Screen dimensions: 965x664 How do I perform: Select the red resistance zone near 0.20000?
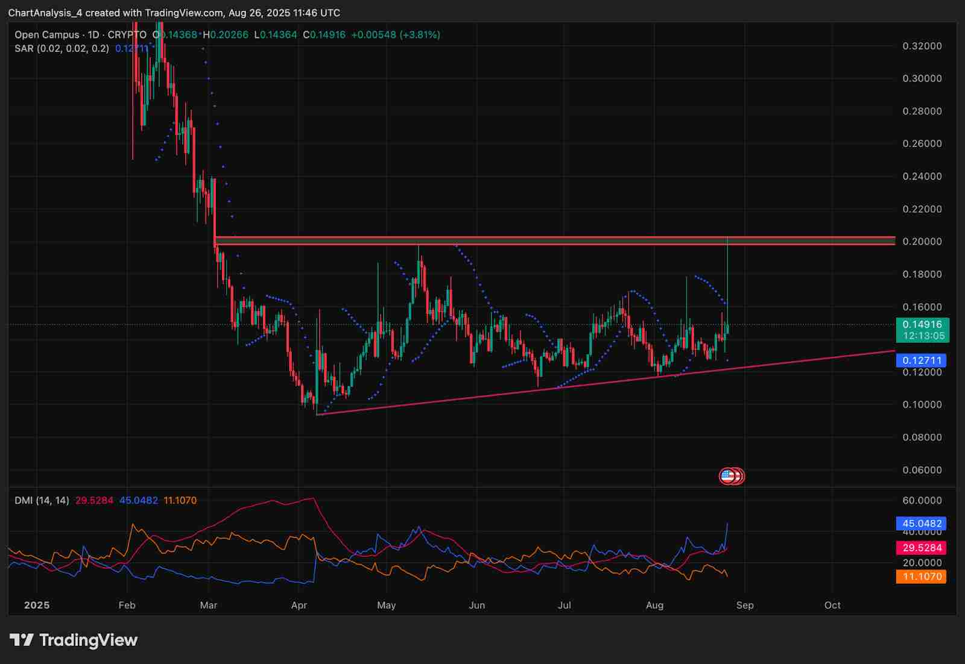point(543,241)
